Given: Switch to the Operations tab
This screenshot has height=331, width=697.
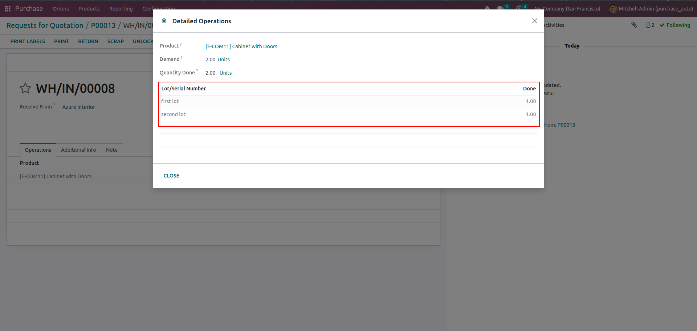Looking at the screenshot, I should 38,150.
